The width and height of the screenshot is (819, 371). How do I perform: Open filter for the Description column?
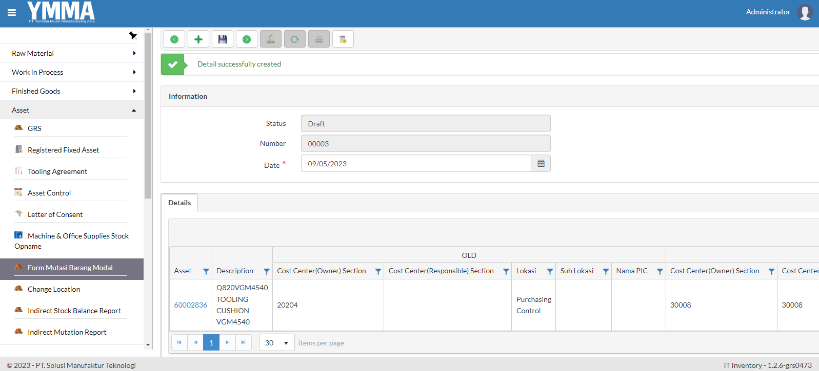[266, 271]
